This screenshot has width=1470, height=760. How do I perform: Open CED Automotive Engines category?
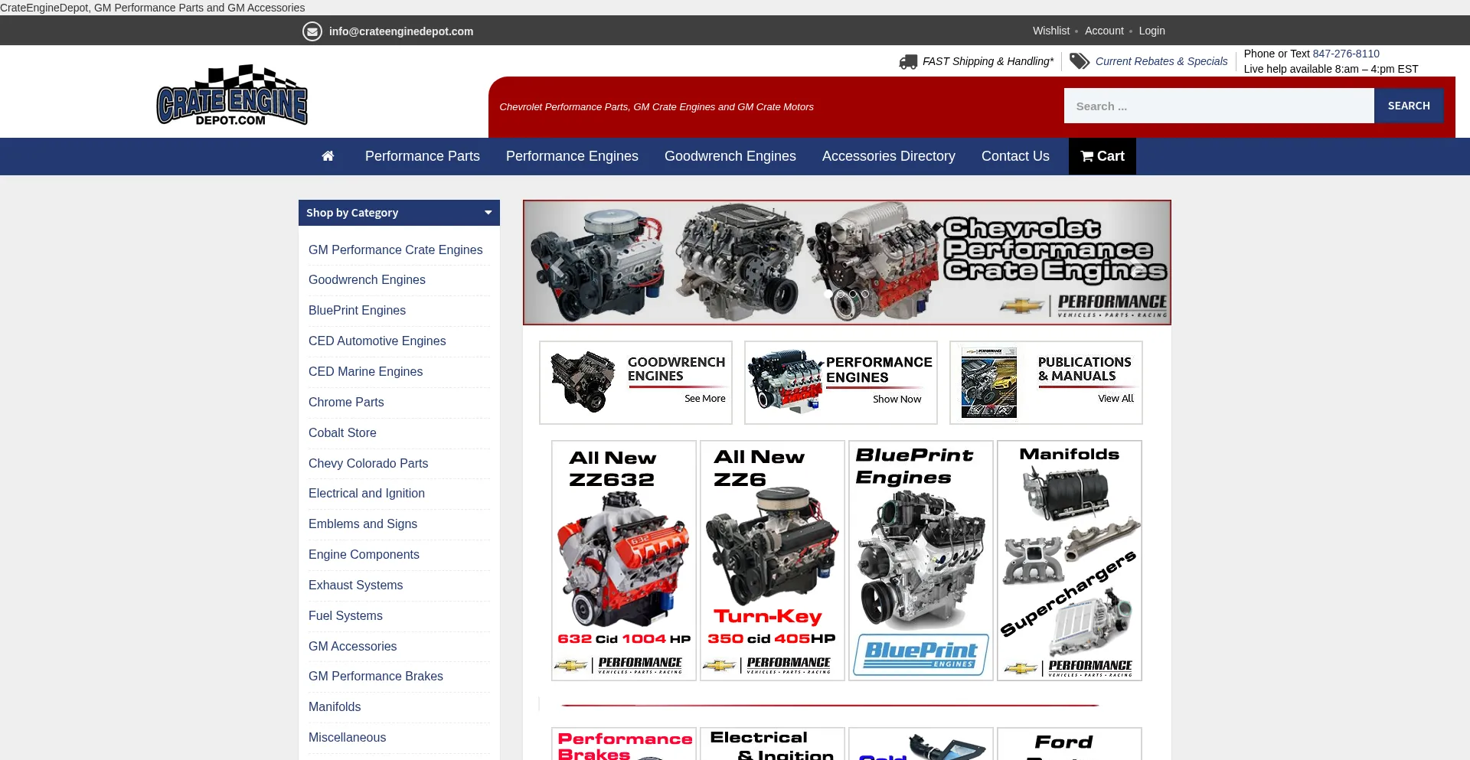point(377,341)
